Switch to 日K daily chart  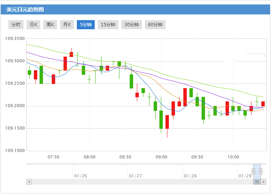[x=33, y=25]
